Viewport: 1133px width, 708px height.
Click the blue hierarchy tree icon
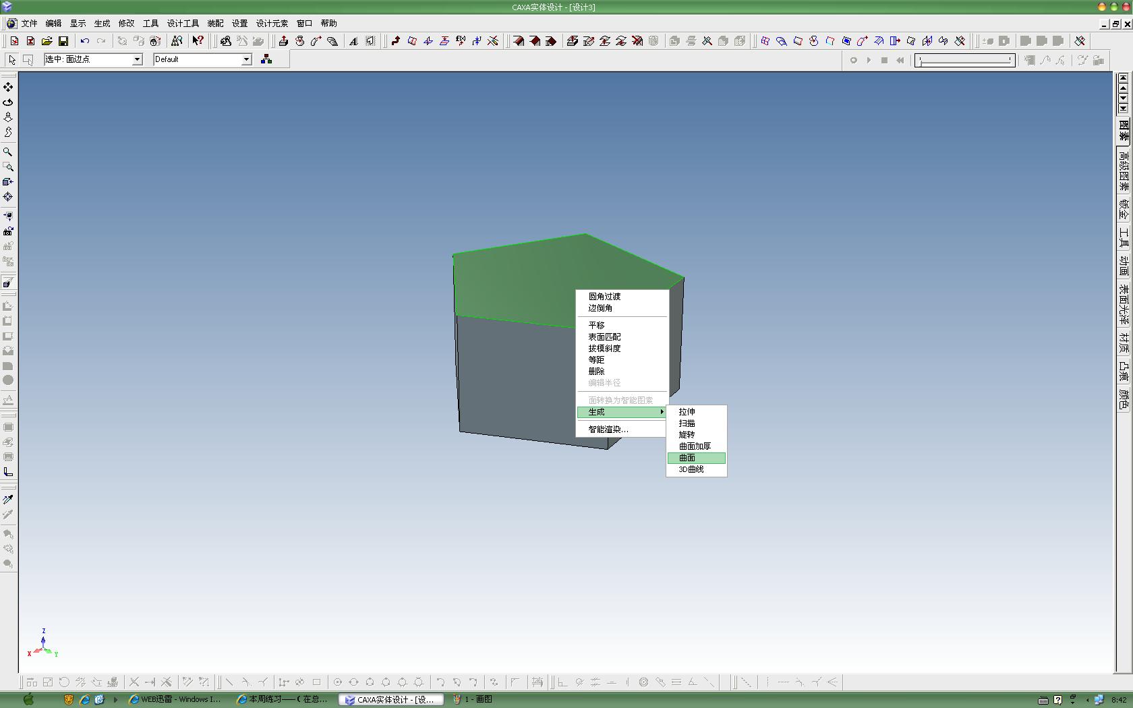coord(266,59)
